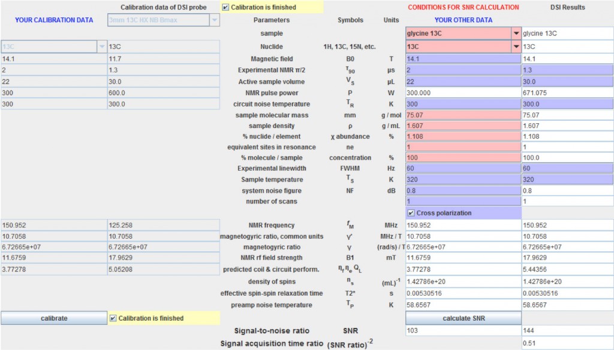This screenshot has width=614, height=350.
Task: Edit DSI results linewidth 60
Action: coord(567,168)
